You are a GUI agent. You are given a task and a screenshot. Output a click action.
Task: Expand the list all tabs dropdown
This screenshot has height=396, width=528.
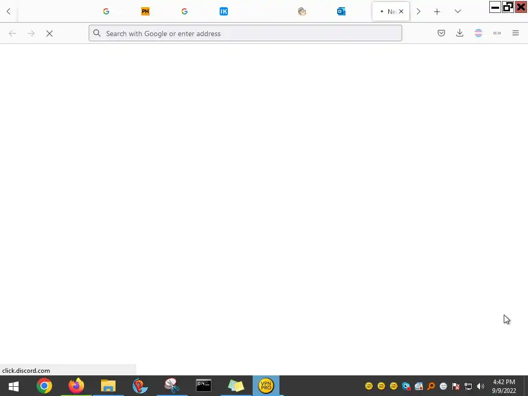point(458,11)
